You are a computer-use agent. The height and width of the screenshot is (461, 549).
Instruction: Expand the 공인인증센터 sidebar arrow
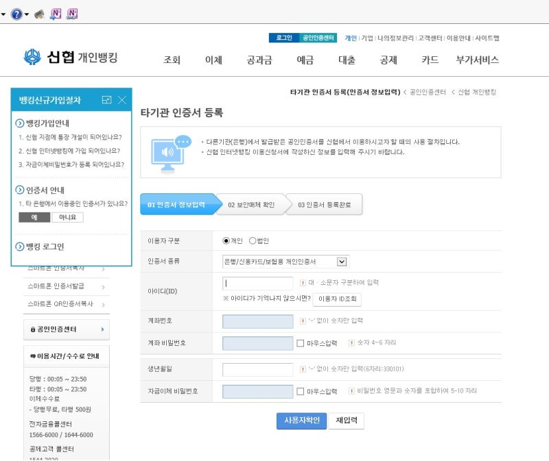102,329
